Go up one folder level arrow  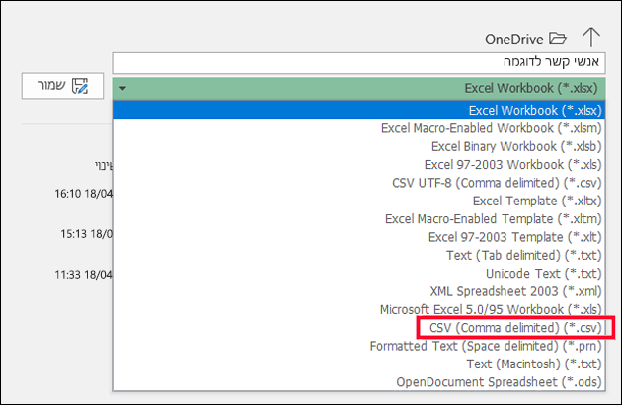click(x=591, y=38)
